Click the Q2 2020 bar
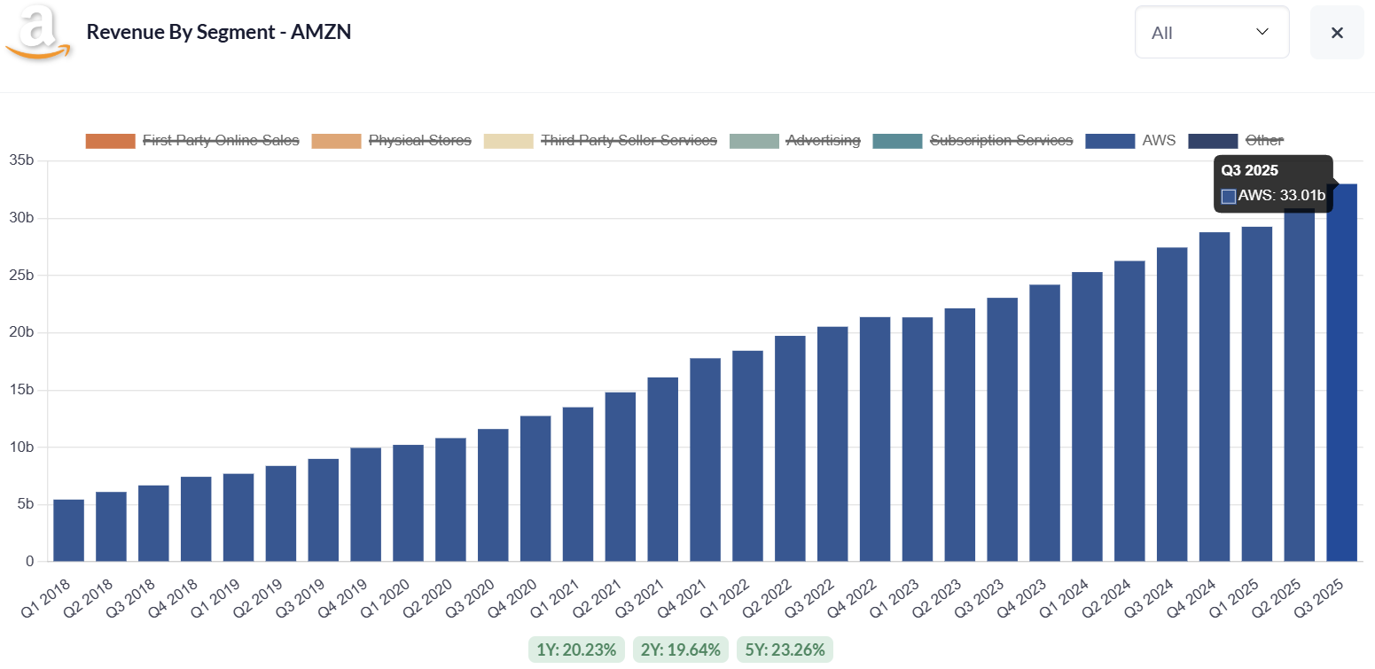Screen dimensions: 1375x669 pos(450,499)
